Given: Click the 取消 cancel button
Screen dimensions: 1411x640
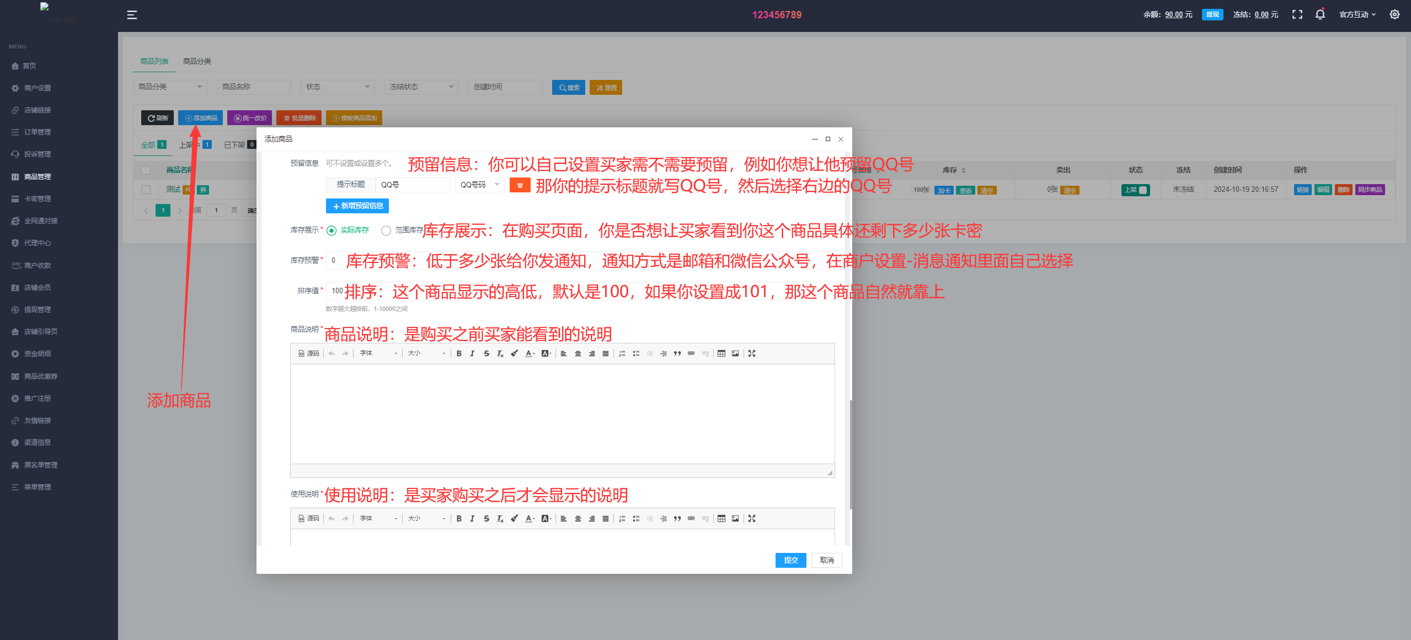Looking at the screenshot, I should click(x=826, y=560).
